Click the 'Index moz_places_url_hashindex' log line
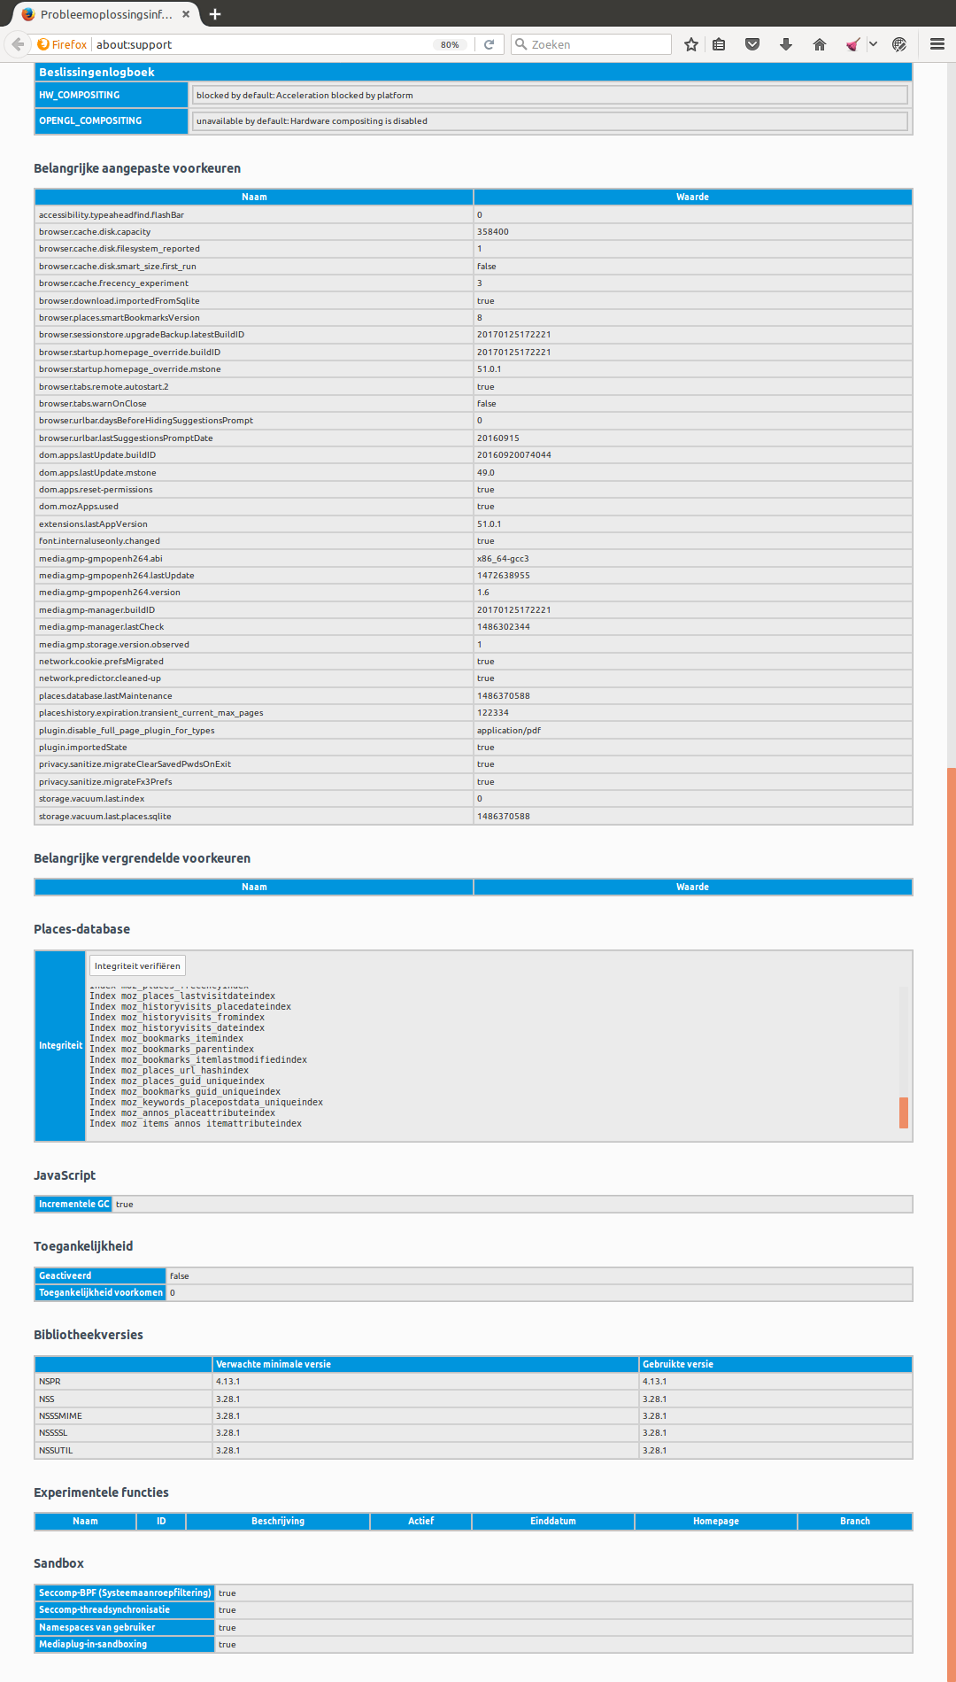Viewport: 956px width, 1682px height. [169, 1071]
